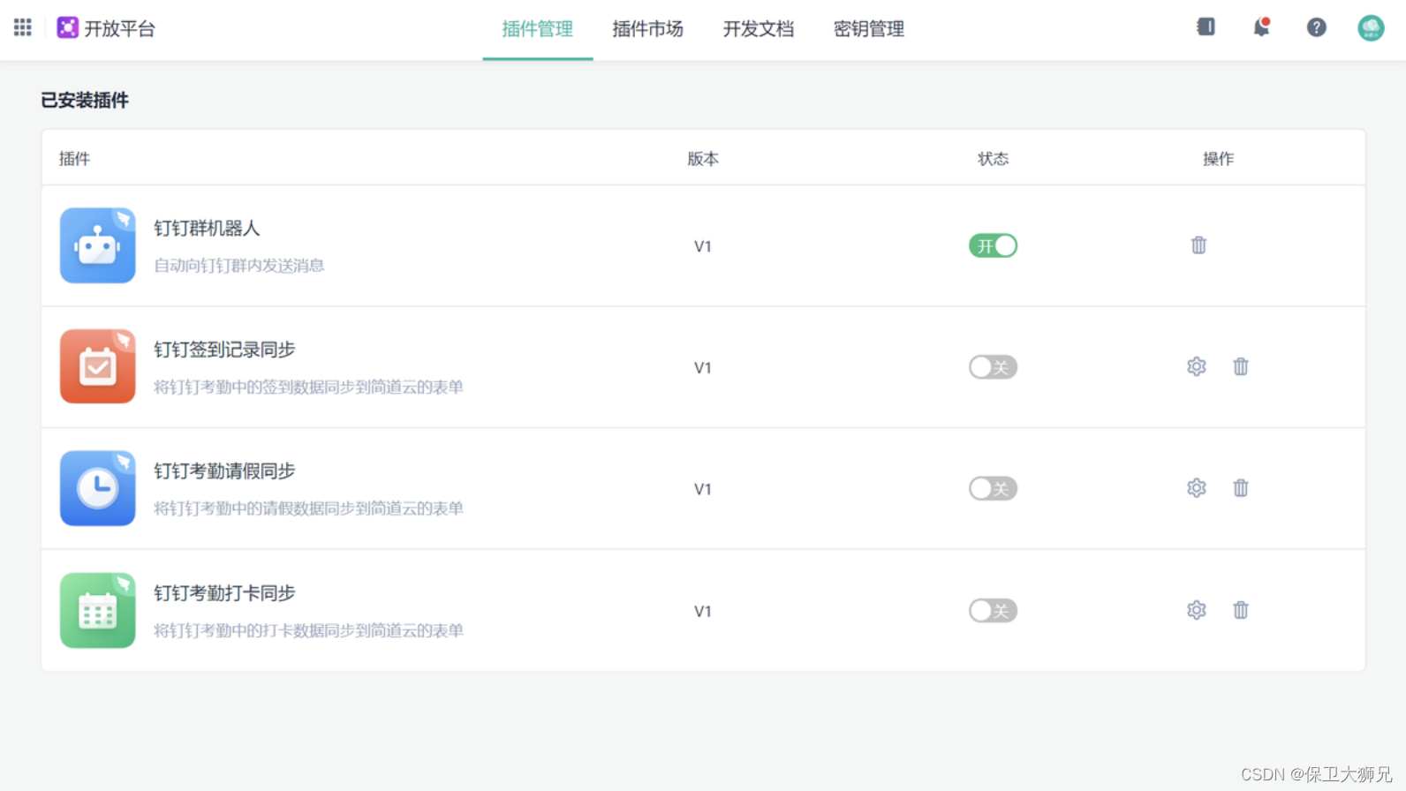This screenshot has width=1406, height=791.
Task: Click the 开放平台 title text
Action: pos(120,29)
